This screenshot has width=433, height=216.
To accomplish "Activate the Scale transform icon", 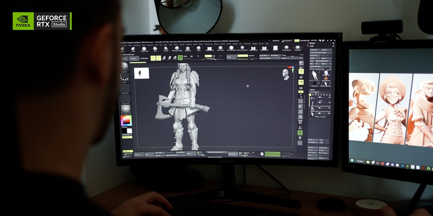I will (169, 58).
